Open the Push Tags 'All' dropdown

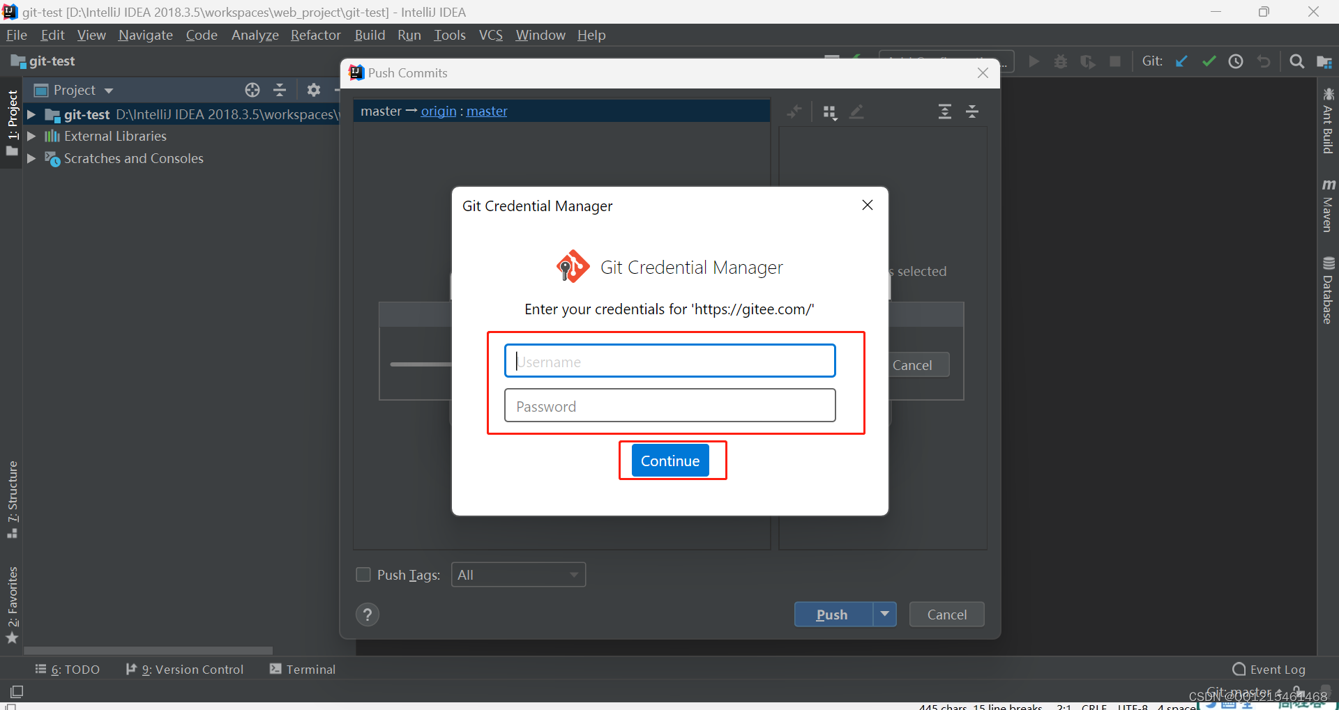(x=518, y=575)
